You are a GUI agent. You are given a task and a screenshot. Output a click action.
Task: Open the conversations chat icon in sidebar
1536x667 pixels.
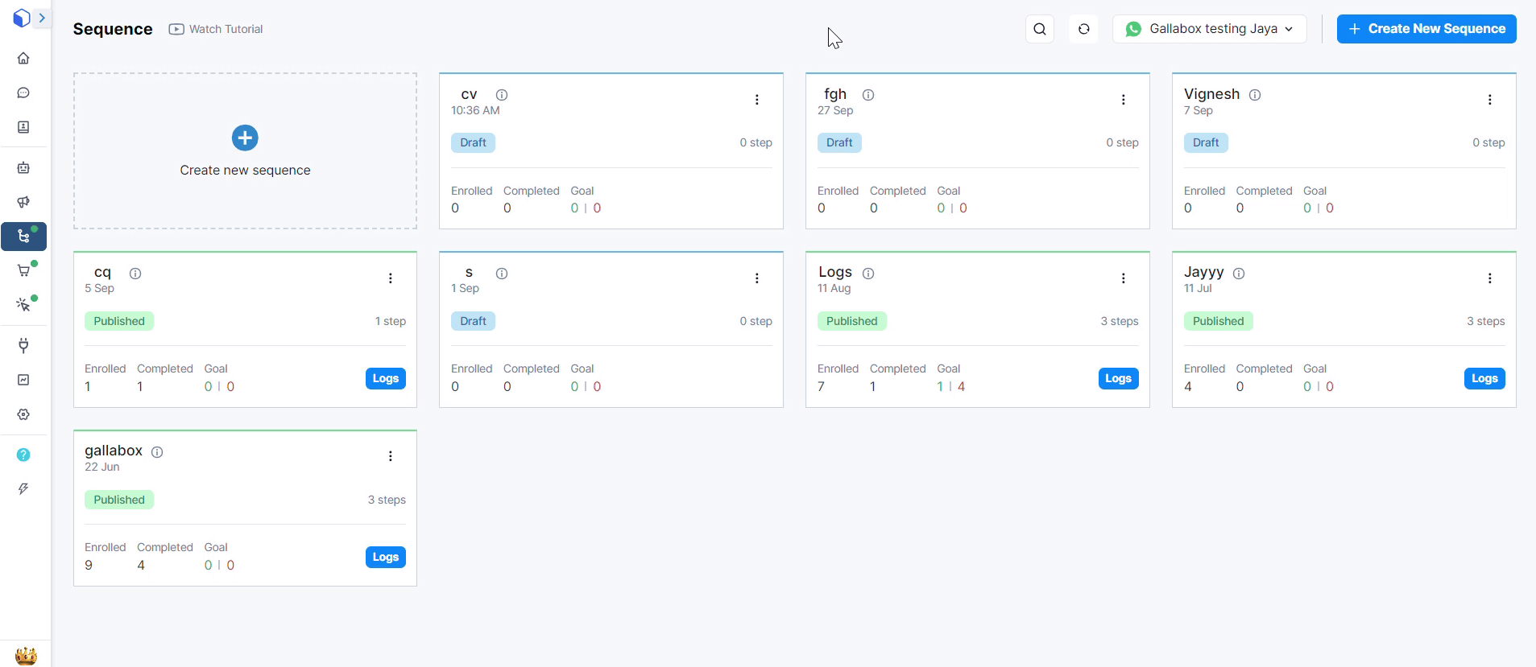(x=23, y=93)
